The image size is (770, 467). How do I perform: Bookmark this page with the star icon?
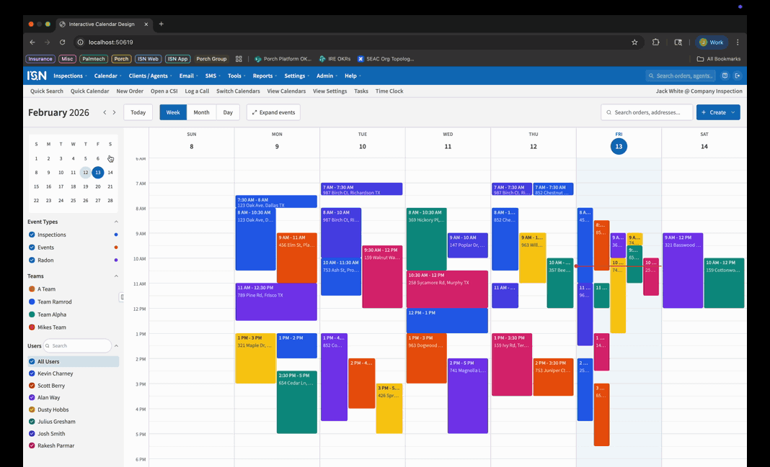tap(634, 42)
